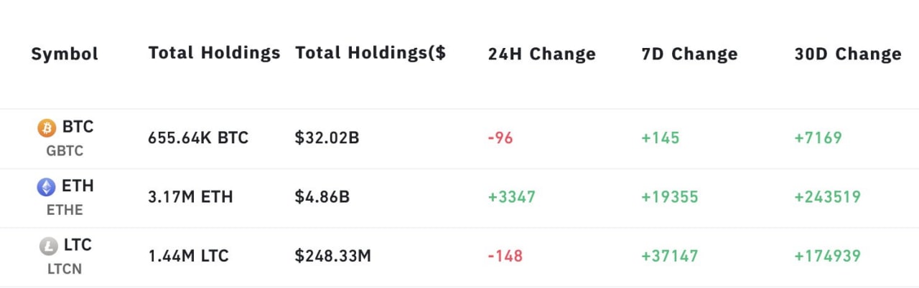
Task: Click the 655.64K BTC holdings value
Action: [198, 138]
